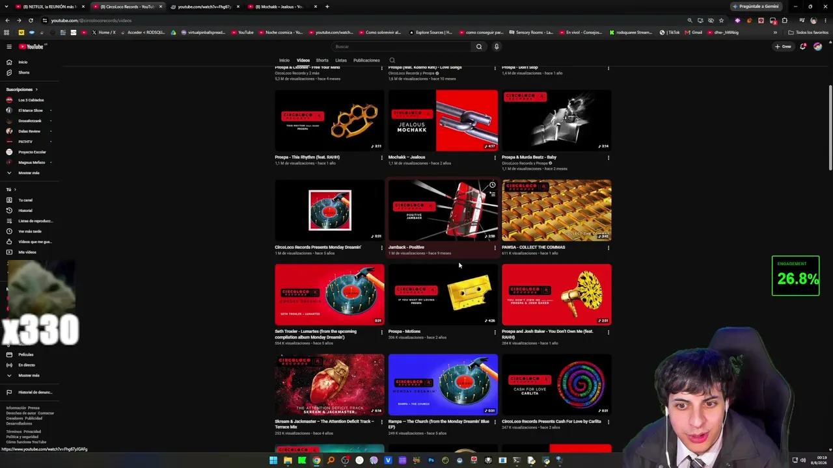833x468 pixels.
Task: Expand the Suscripciones section chevron
Action: tap(36, 90)
